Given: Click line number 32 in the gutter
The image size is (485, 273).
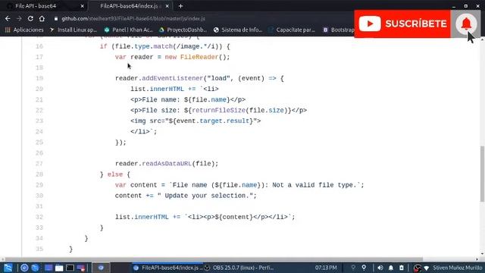Looking at the screenshot, I should 39,217.
